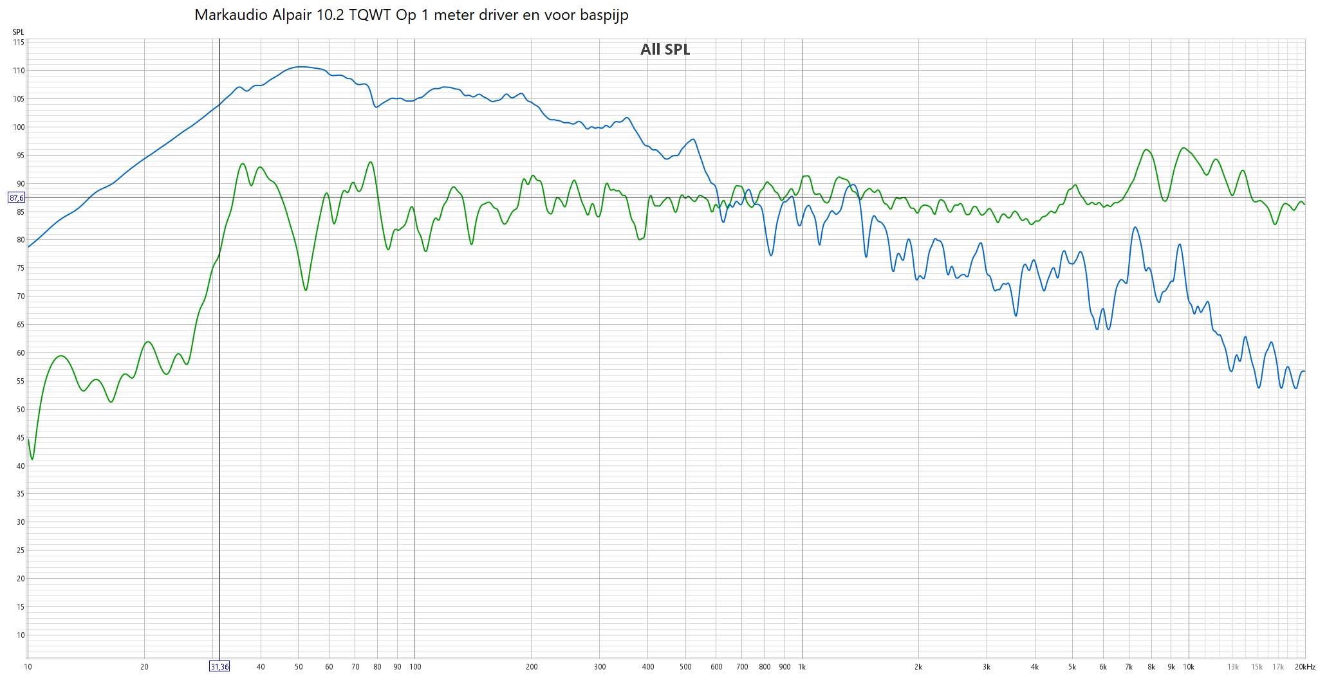The height and width of the screenshot is (674, 1318).
Task: Click the "600" frequency axis label
Action: 716,667
